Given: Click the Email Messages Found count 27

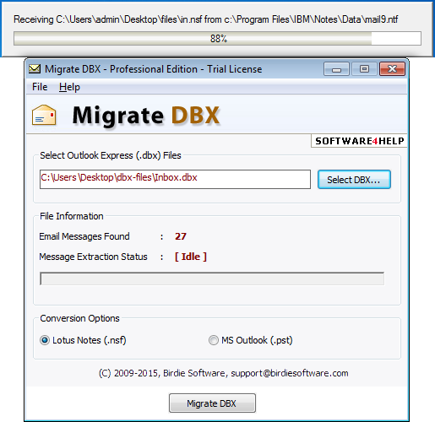Looking at the screenshot, I should (181, 236).
